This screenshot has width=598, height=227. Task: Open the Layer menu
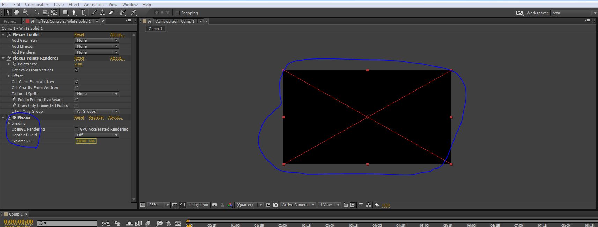tap(59, 5)
